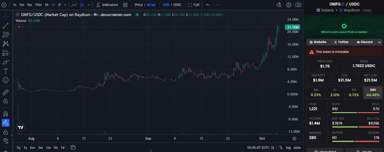Toggle auto scale on price axis
This screenshot has width=384, height=152.
pyautogui.click(x=297, y=148)
